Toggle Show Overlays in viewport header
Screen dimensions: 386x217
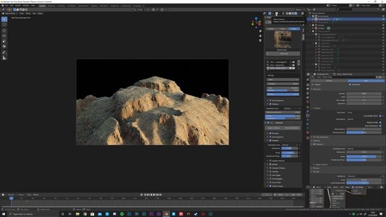pyautogui.click(x=276, y=13)
